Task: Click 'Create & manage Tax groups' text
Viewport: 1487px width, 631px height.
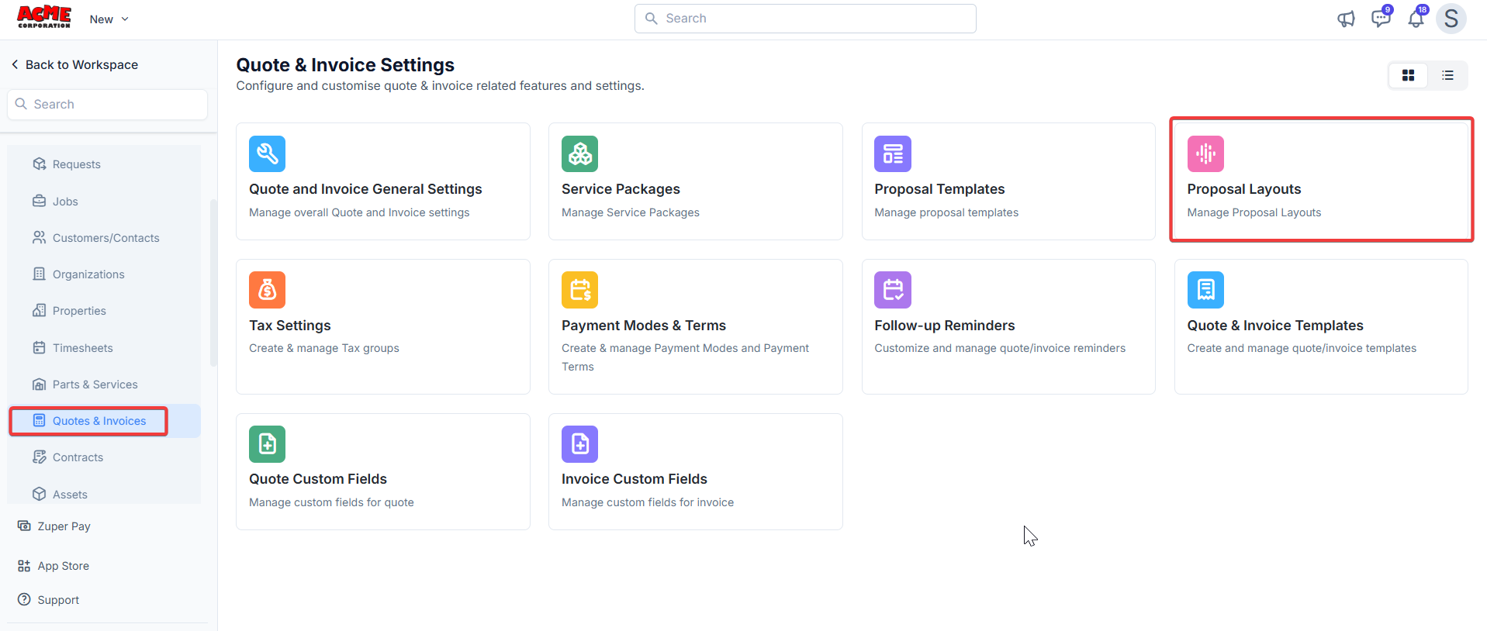Action: (x=324, y=348)
